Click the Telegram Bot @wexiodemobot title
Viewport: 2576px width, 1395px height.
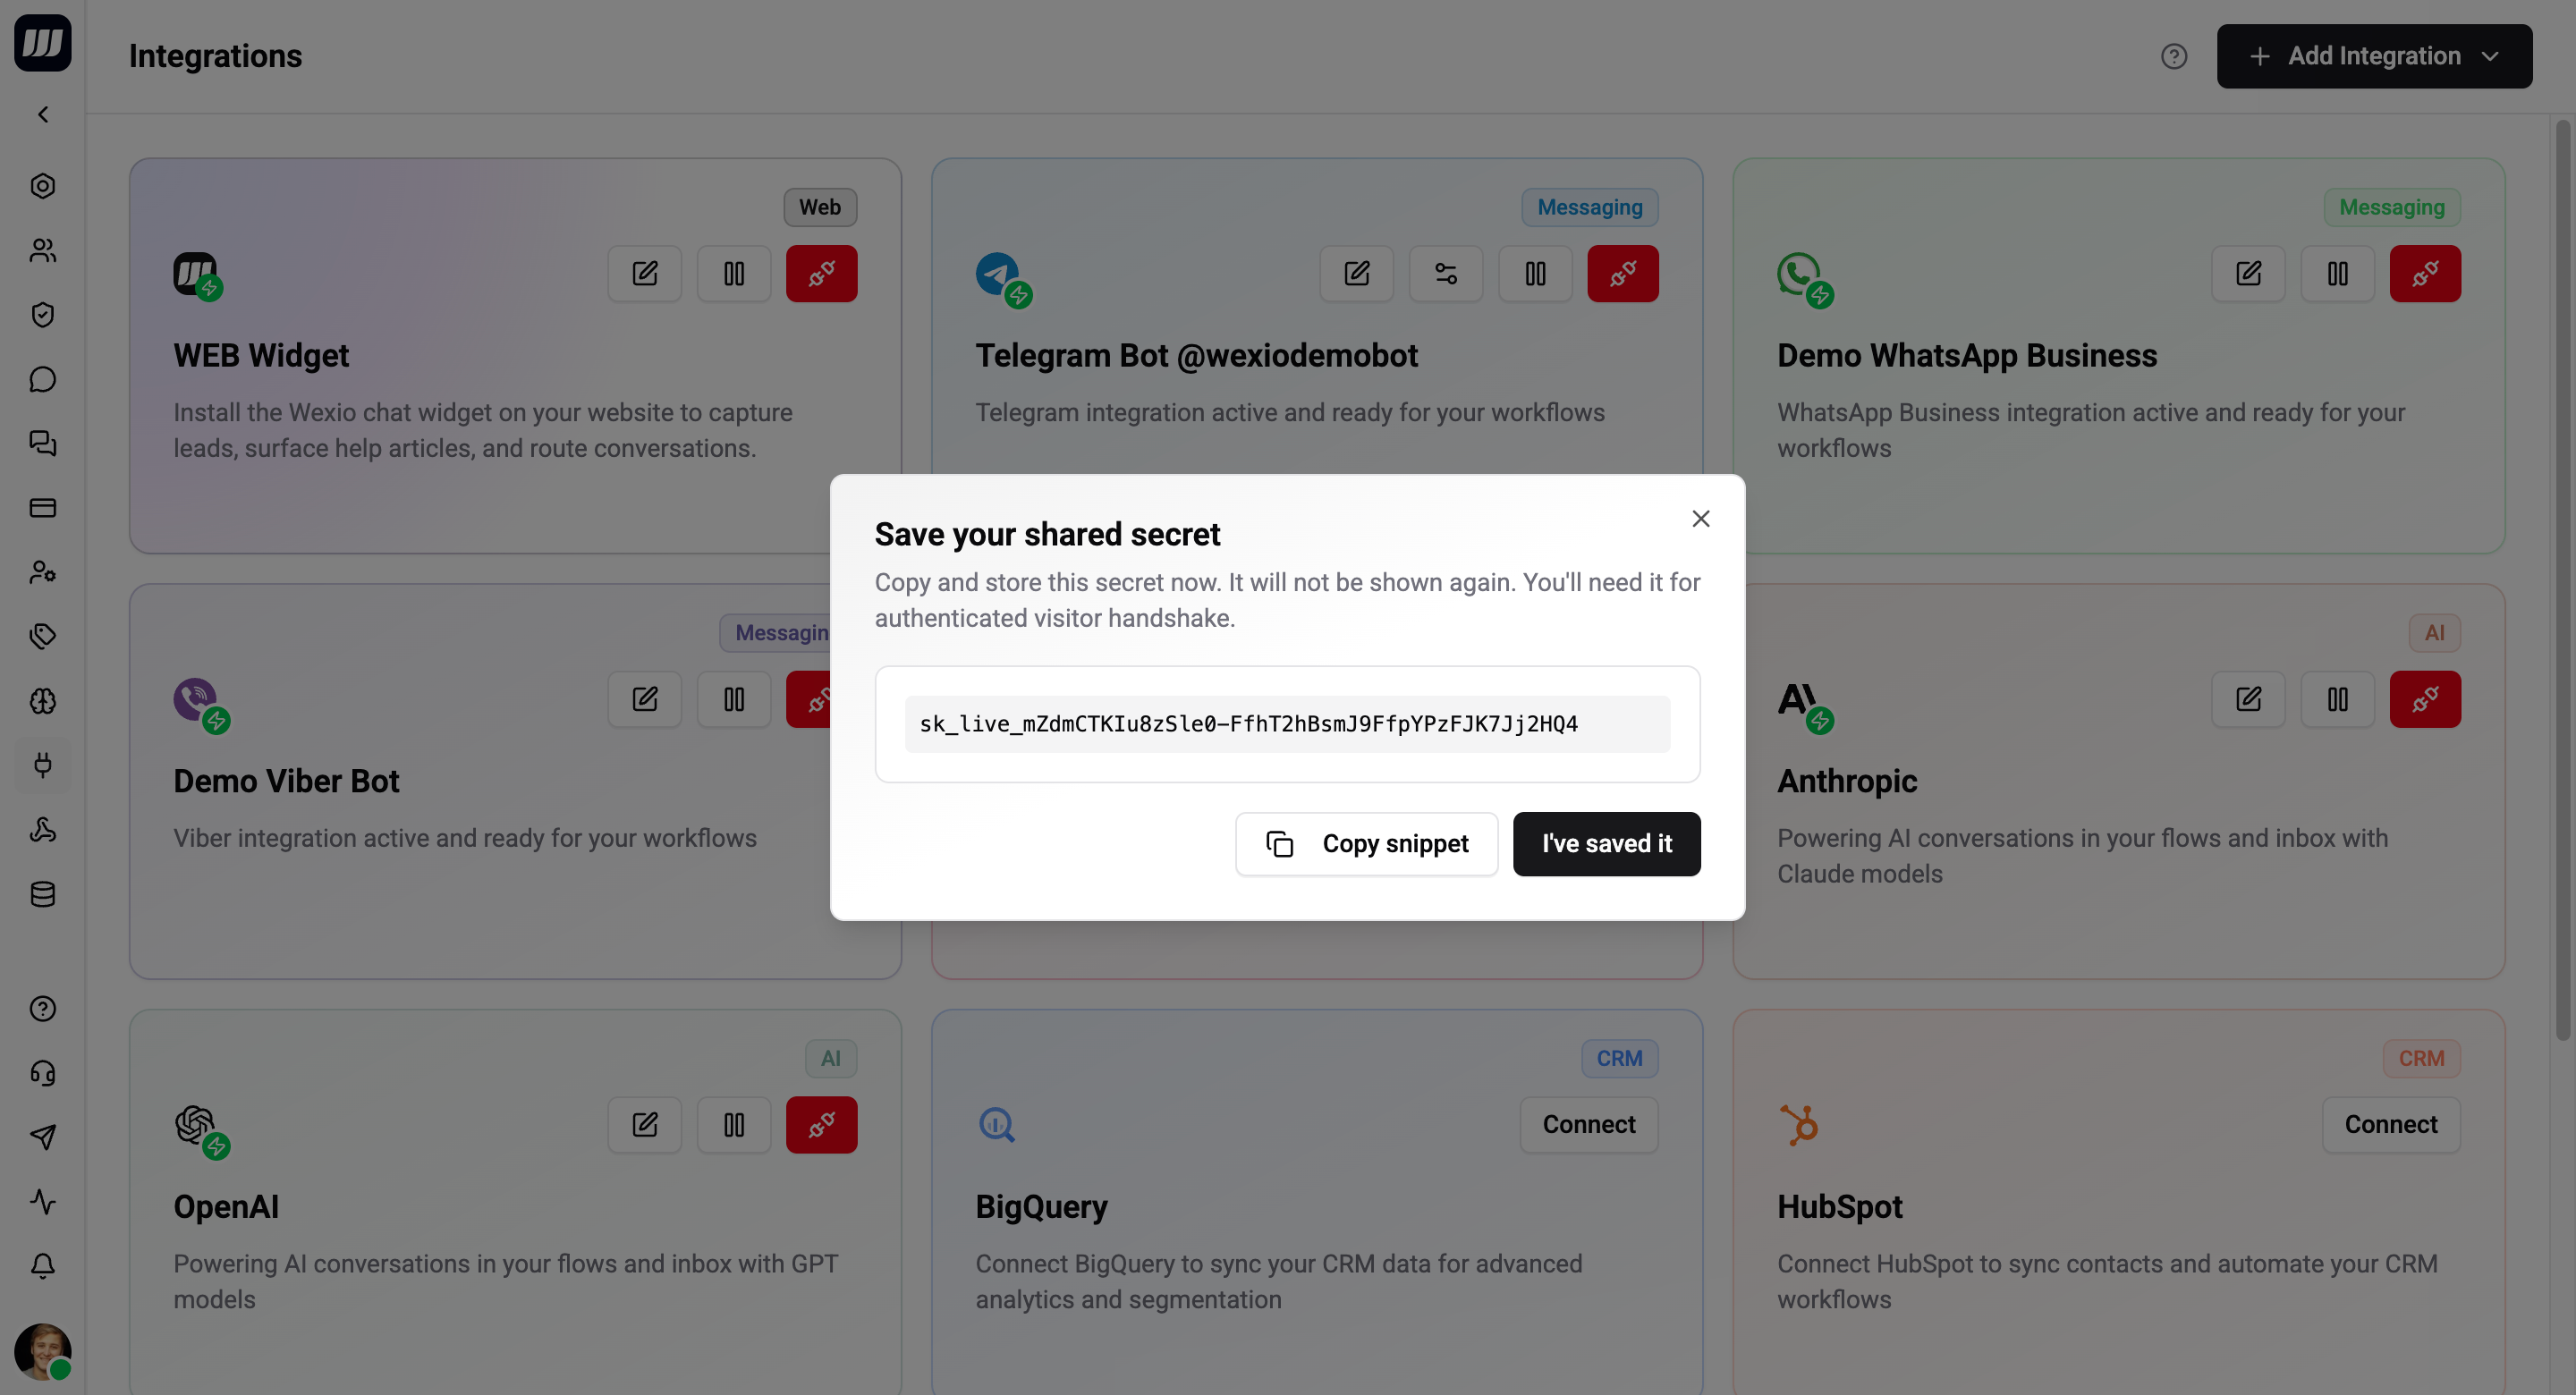pos(1196,355)
